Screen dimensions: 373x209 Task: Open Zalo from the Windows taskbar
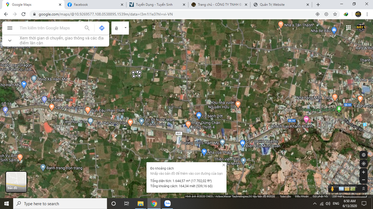tap(167, 204)
